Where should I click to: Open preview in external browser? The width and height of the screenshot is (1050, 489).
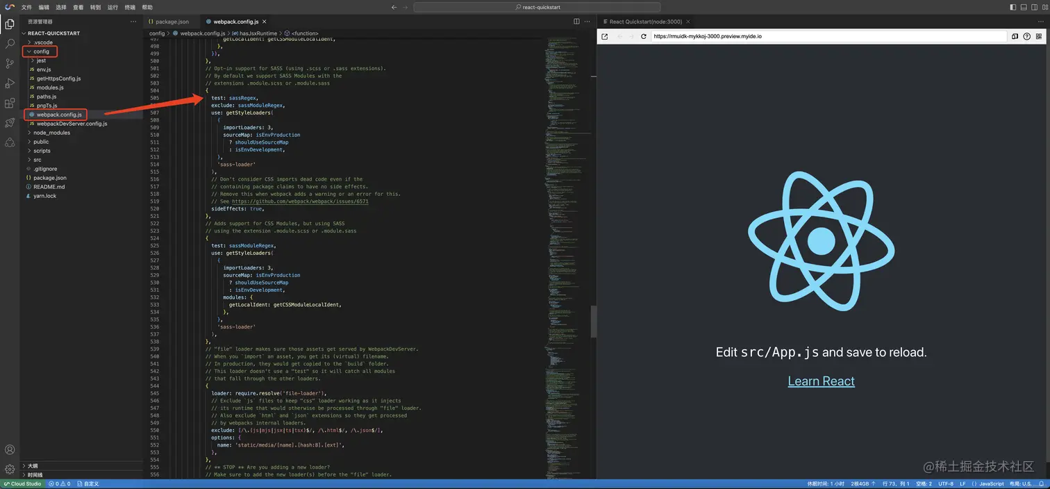tap(605, 36)
